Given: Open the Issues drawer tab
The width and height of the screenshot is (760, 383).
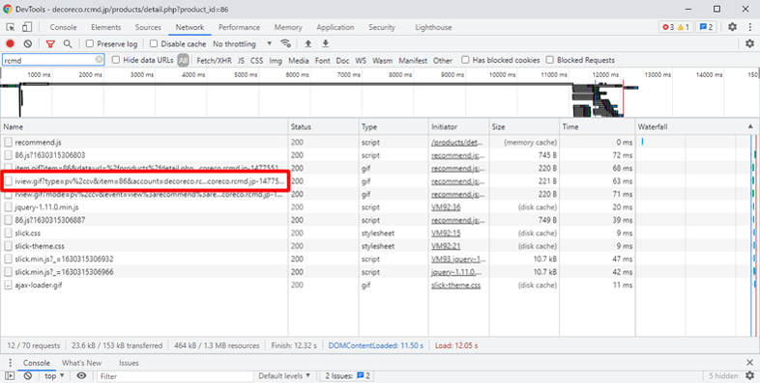Looking at the screenshot, I should click(x=129, y=363).
